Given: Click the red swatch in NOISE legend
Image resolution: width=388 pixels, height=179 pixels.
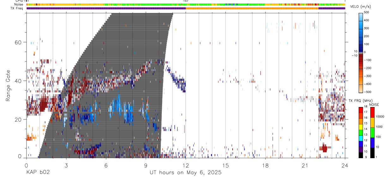Looking at the screenshot, I should point(372,112).
